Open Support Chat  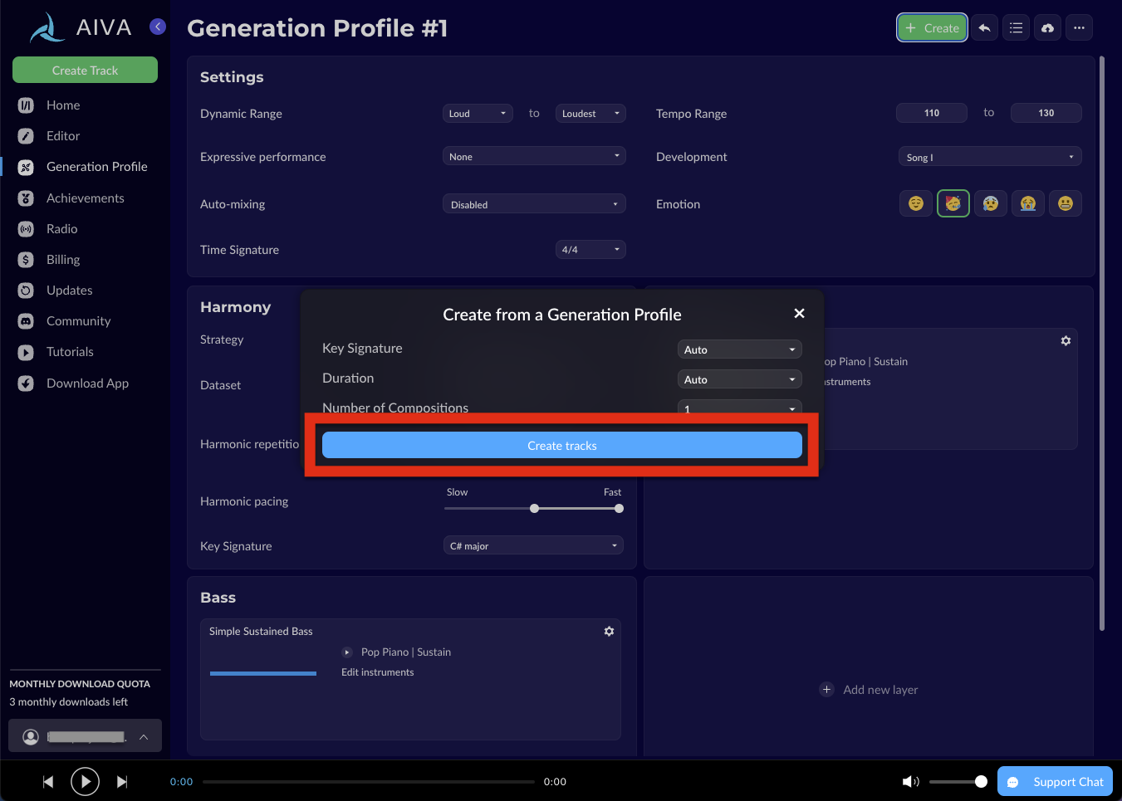tap(1055, 782)
